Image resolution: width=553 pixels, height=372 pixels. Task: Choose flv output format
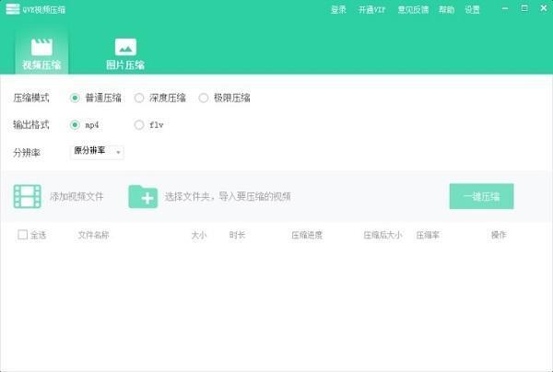pyautogui.click(x=139, y=124)
